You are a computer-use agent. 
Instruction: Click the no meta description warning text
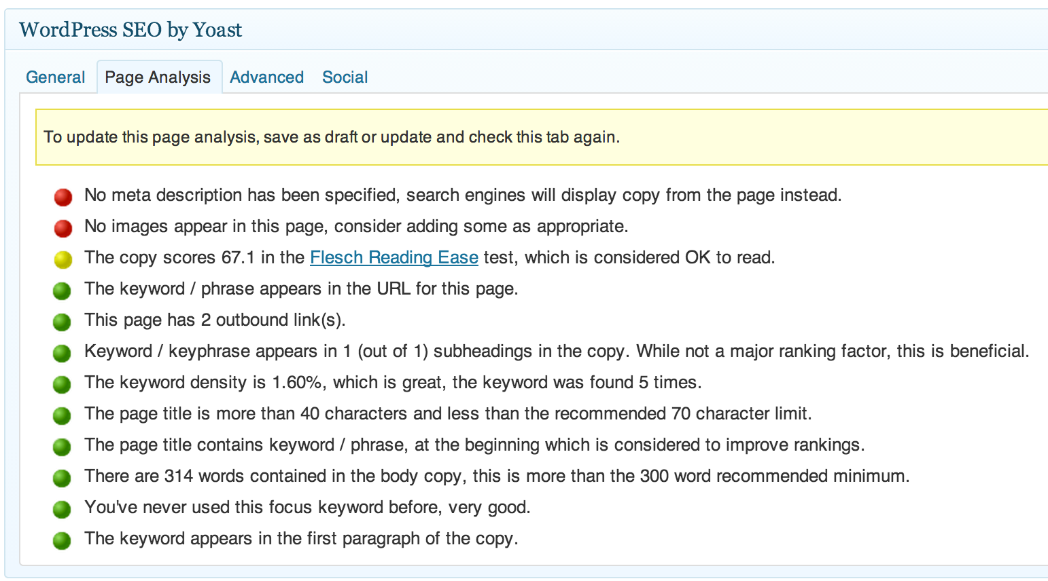pyautogui.click(x=462, y=195)
